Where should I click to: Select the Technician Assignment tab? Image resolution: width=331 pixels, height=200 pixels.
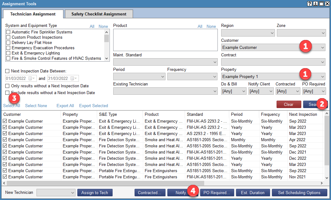pyautogui.click(x=32, y=14)
